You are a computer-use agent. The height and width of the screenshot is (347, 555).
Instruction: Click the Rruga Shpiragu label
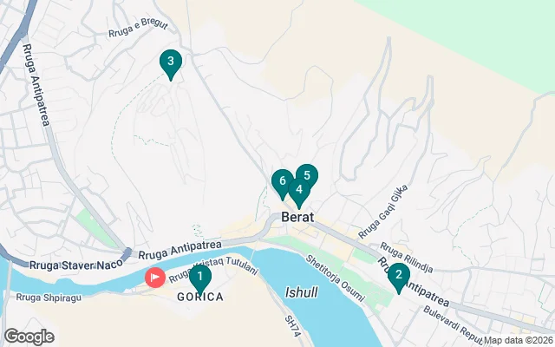click(49, 298)
